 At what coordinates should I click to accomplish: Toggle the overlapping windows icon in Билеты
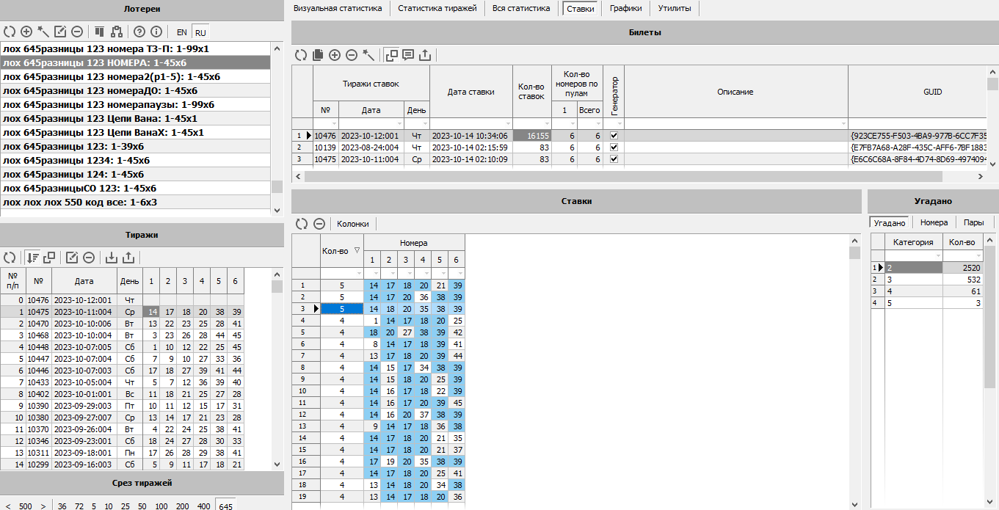[392, 54]
